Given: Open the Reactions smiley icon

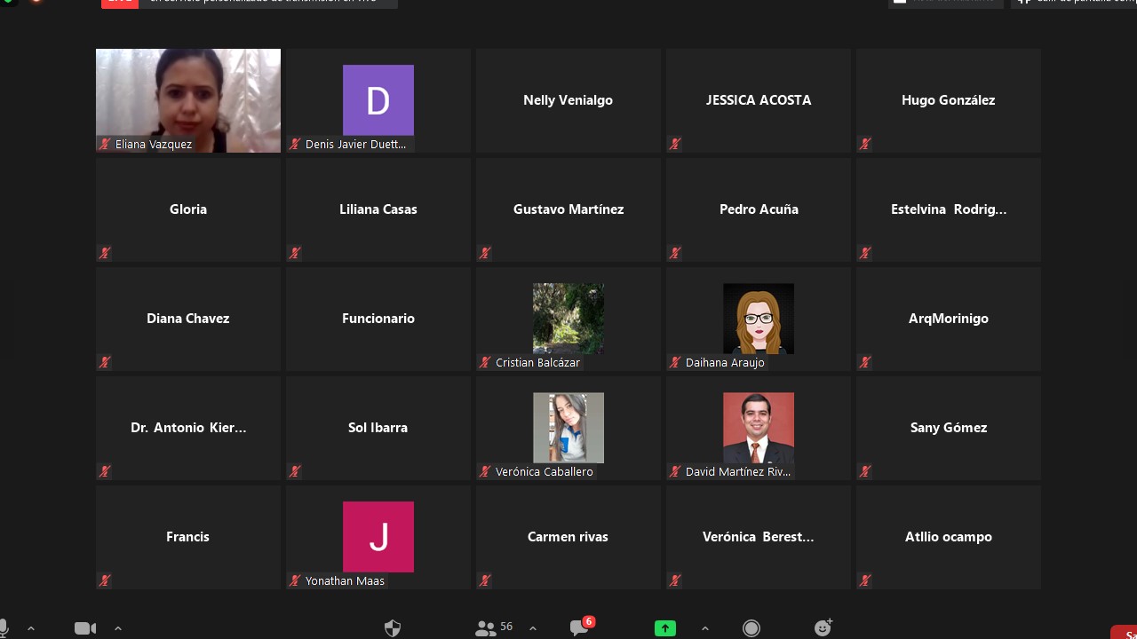Looking at the screenshot, I should [823, 627].
